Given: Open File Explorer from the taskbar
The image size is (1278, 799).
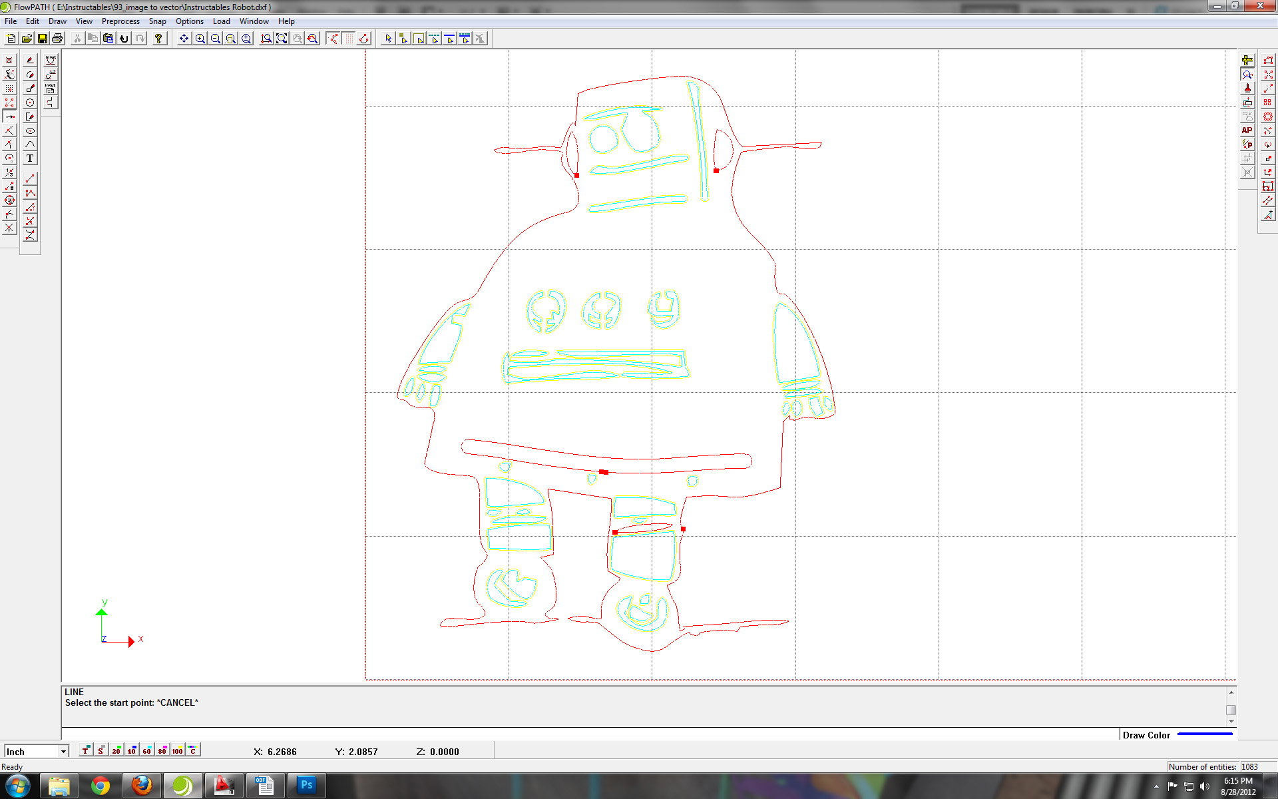Looking at the screenshot, I should click(59, 786).
